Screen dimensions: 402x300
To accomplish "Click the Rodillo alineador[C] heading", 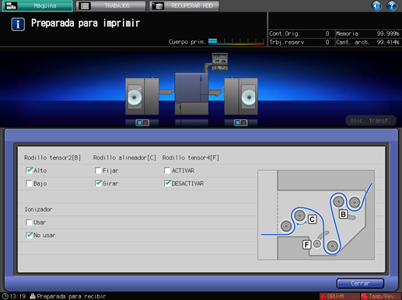I will (x=124, y=157).
